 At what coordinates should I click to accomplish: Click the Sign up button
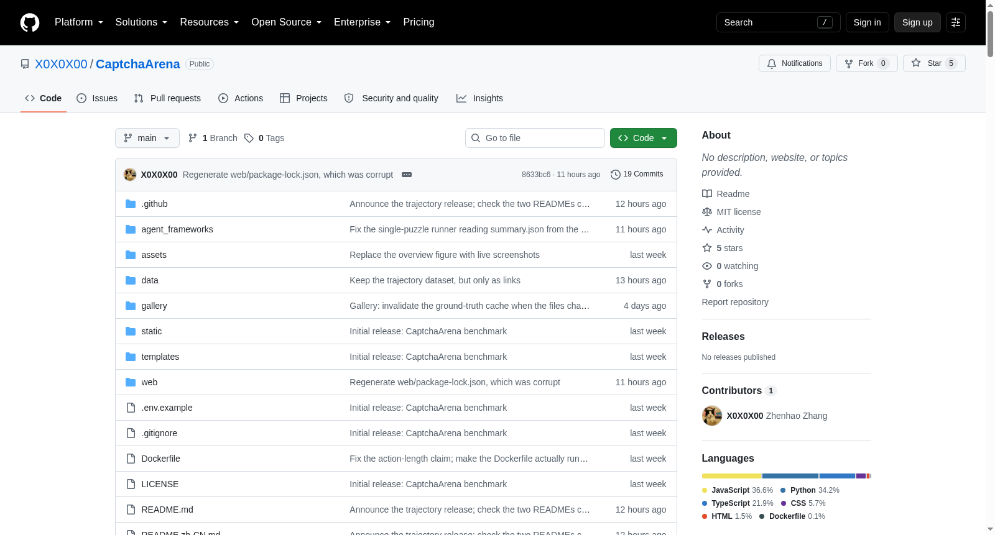tap(917, 22)
